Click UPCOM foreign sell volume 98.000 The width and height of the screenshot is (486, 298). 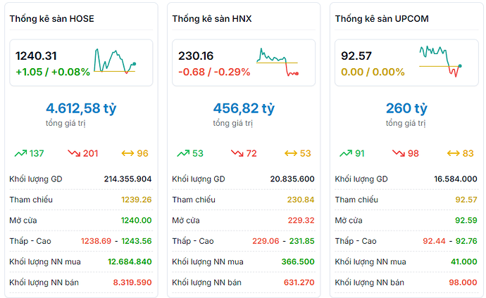click(463, 283)
